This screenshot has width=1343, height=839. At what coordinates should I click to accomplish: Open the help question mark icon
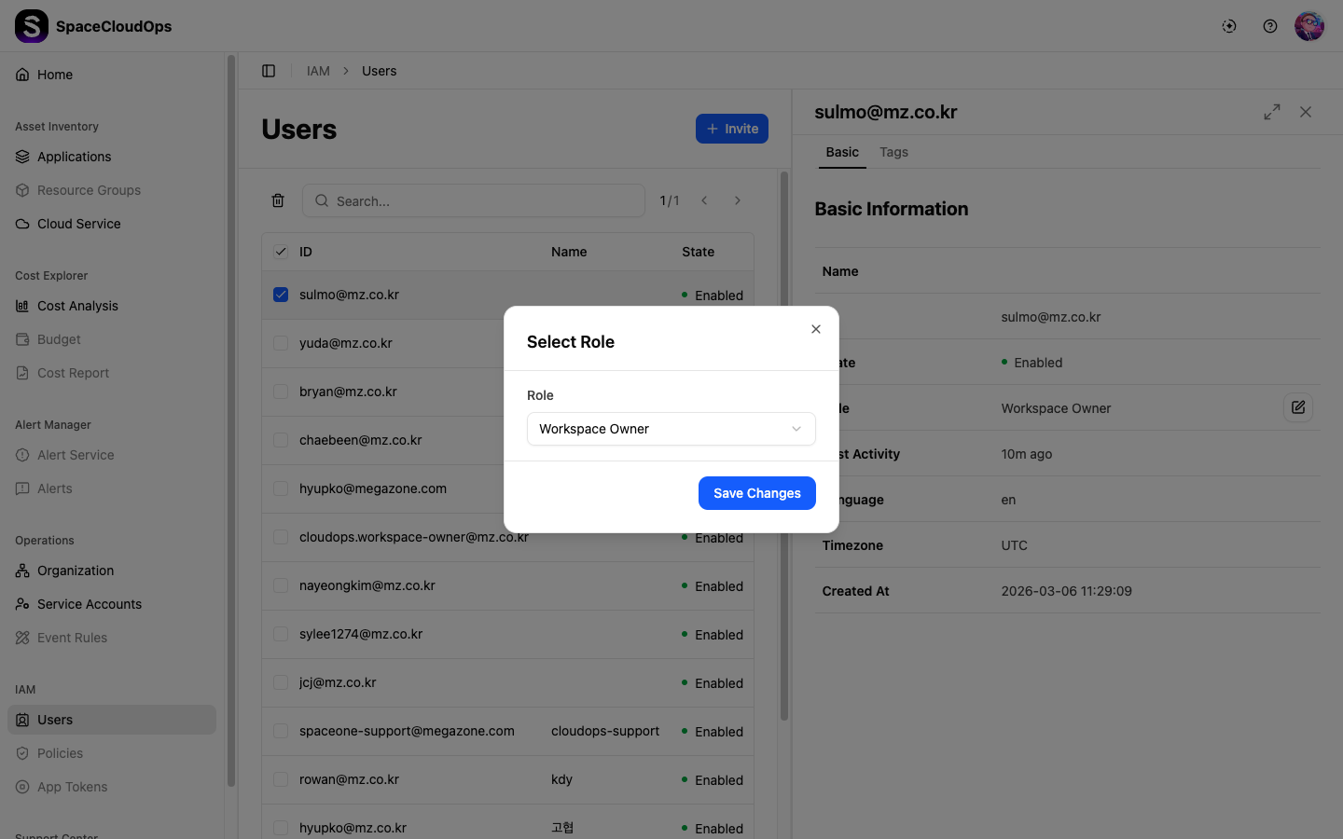coord(1270,26)
